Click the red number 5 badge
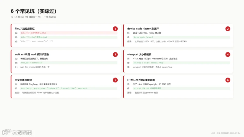244x137 pixels. click(x=115, y=80)
